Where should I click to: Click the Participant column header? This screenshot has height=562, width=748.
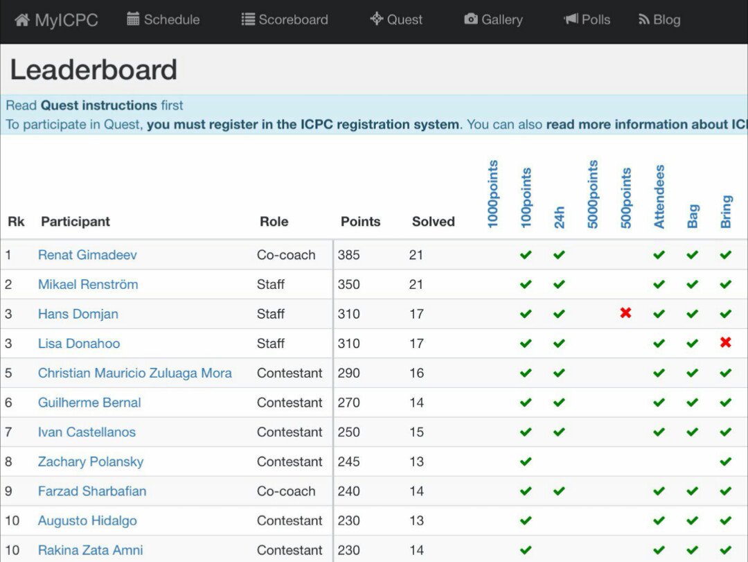pyautogui.click(x=75, y=222)
